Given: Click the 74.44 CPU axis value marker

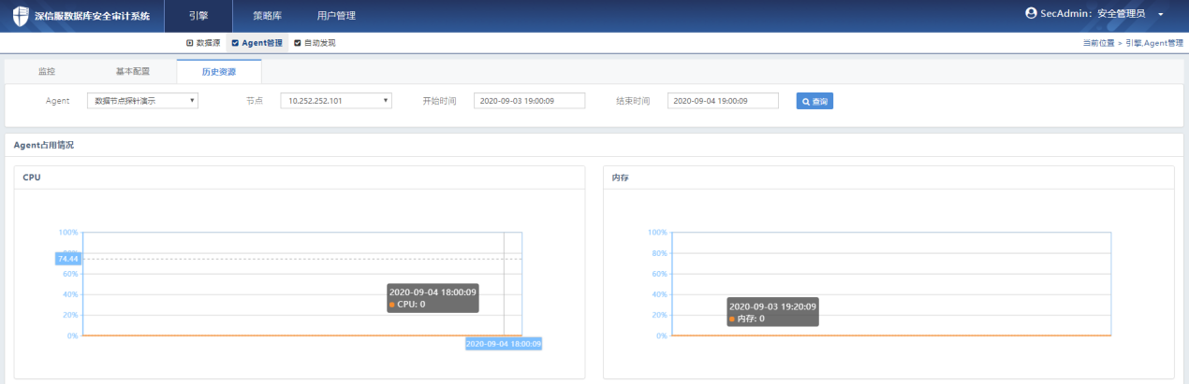Looking at the screenshot, I should (67, 258).
